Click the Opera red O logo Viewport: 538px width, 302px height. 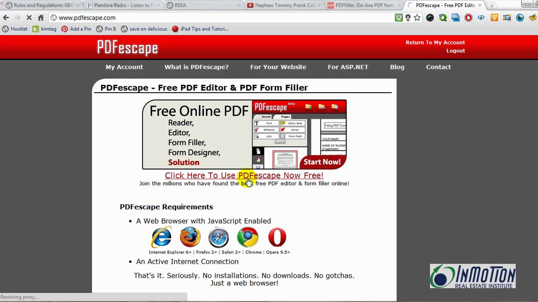(x=277, y=237)
